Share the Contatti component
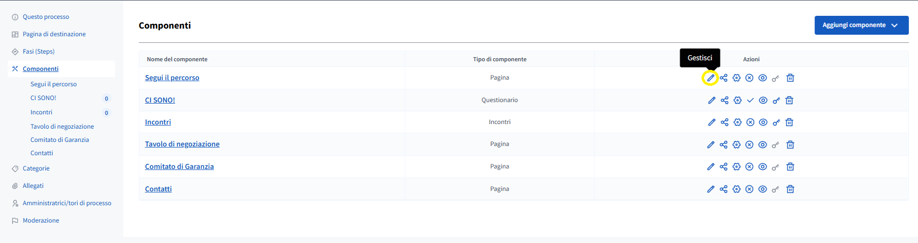 point(724,189)
